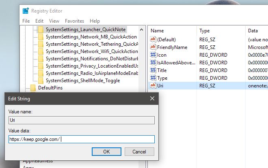Click the SystemSettings_Privacy_LocationEnabled folder icon
This screenshot has width=268, height=168.
[x=41, y=66]
